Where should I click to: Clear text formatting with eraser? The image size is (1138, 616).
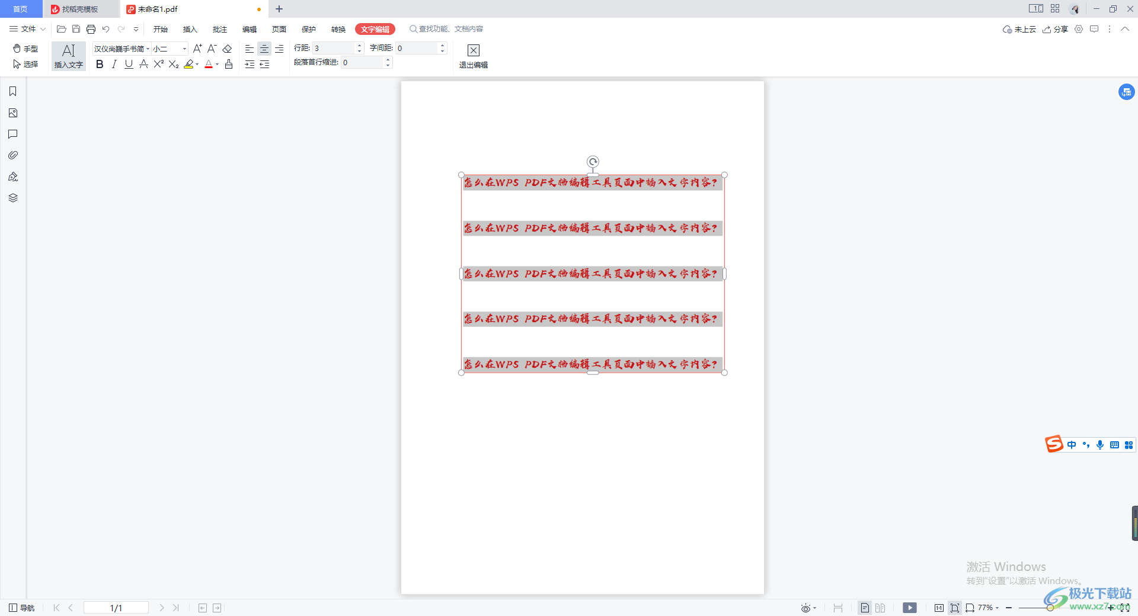(x=227, y=49)
